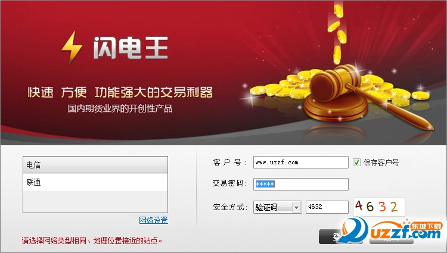The height and width of the screenshot is (253, 447).
Task: Select the 联通 network entry
Action: pos(95,182)
